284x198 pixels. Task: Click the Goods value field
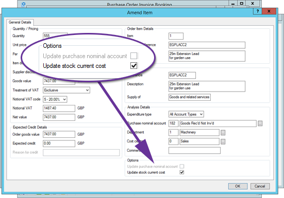click(59, 81)
